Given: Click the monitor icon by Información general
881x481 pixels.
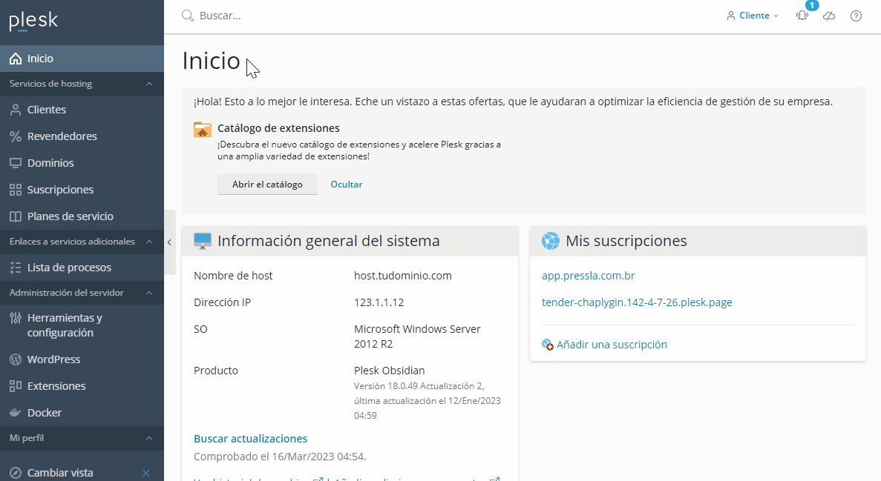Looking at the screenshot, I should 203,241.
